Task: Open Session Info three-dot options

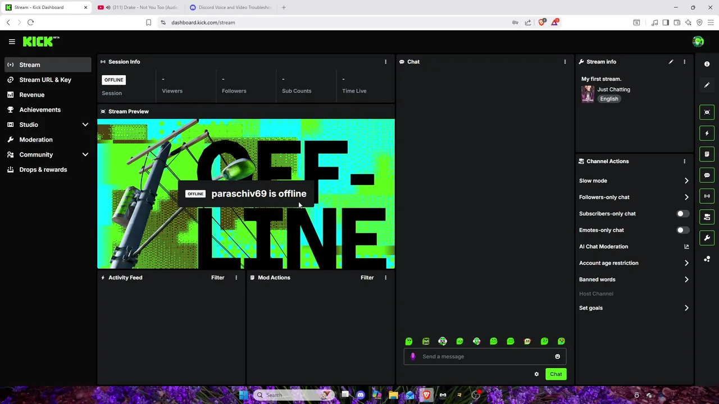Action: click(x=385, y=62)
